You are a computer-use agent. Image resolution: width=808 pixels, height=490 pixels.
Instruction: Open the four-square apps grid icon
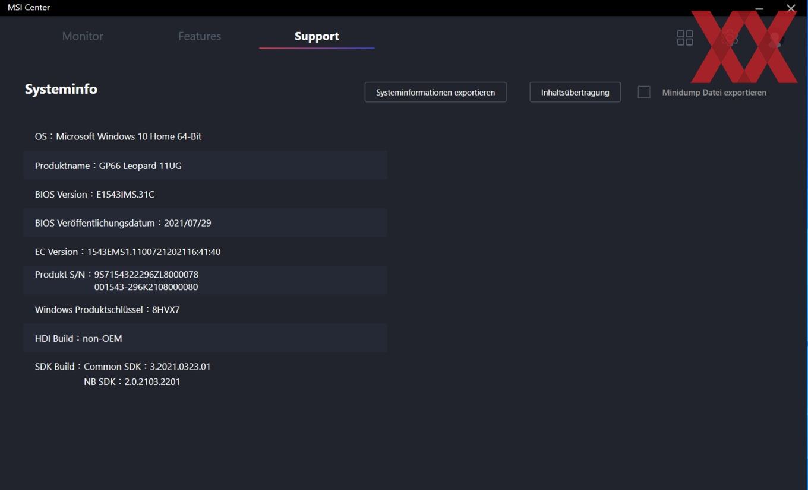[x=685, y=38]
